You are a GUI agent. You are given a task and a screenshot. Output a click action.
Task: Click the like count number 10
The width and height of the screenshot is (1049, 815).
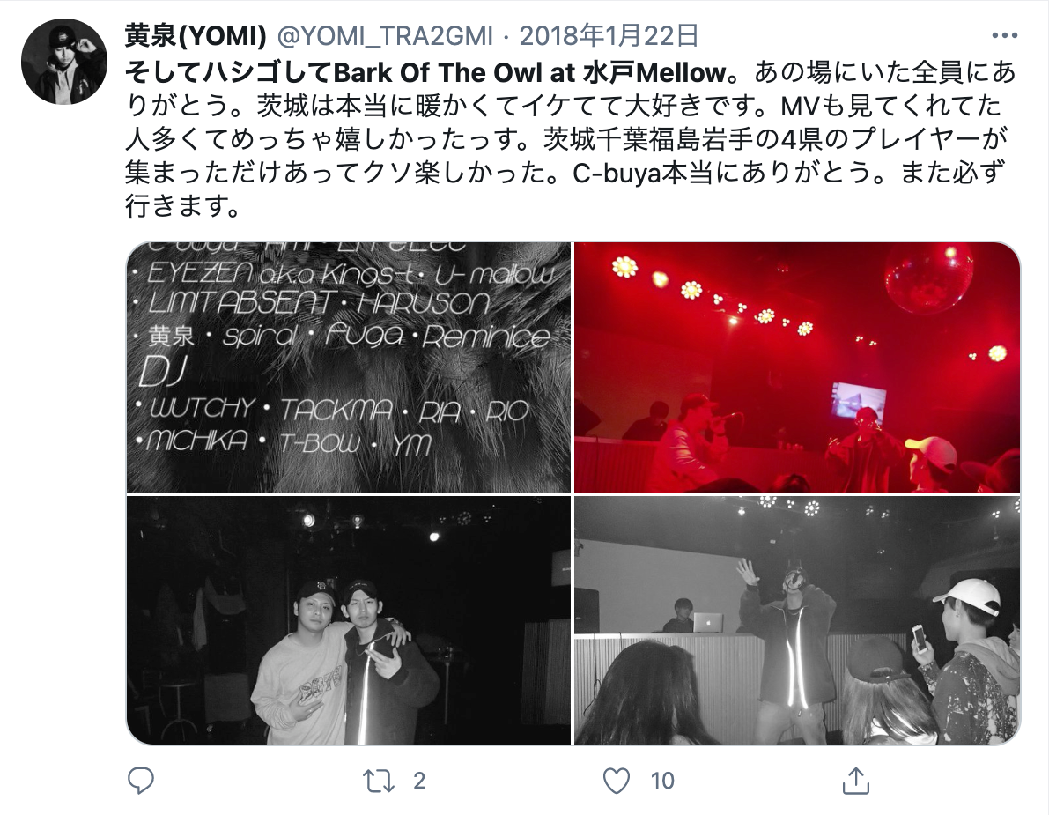tap(661, 781)
